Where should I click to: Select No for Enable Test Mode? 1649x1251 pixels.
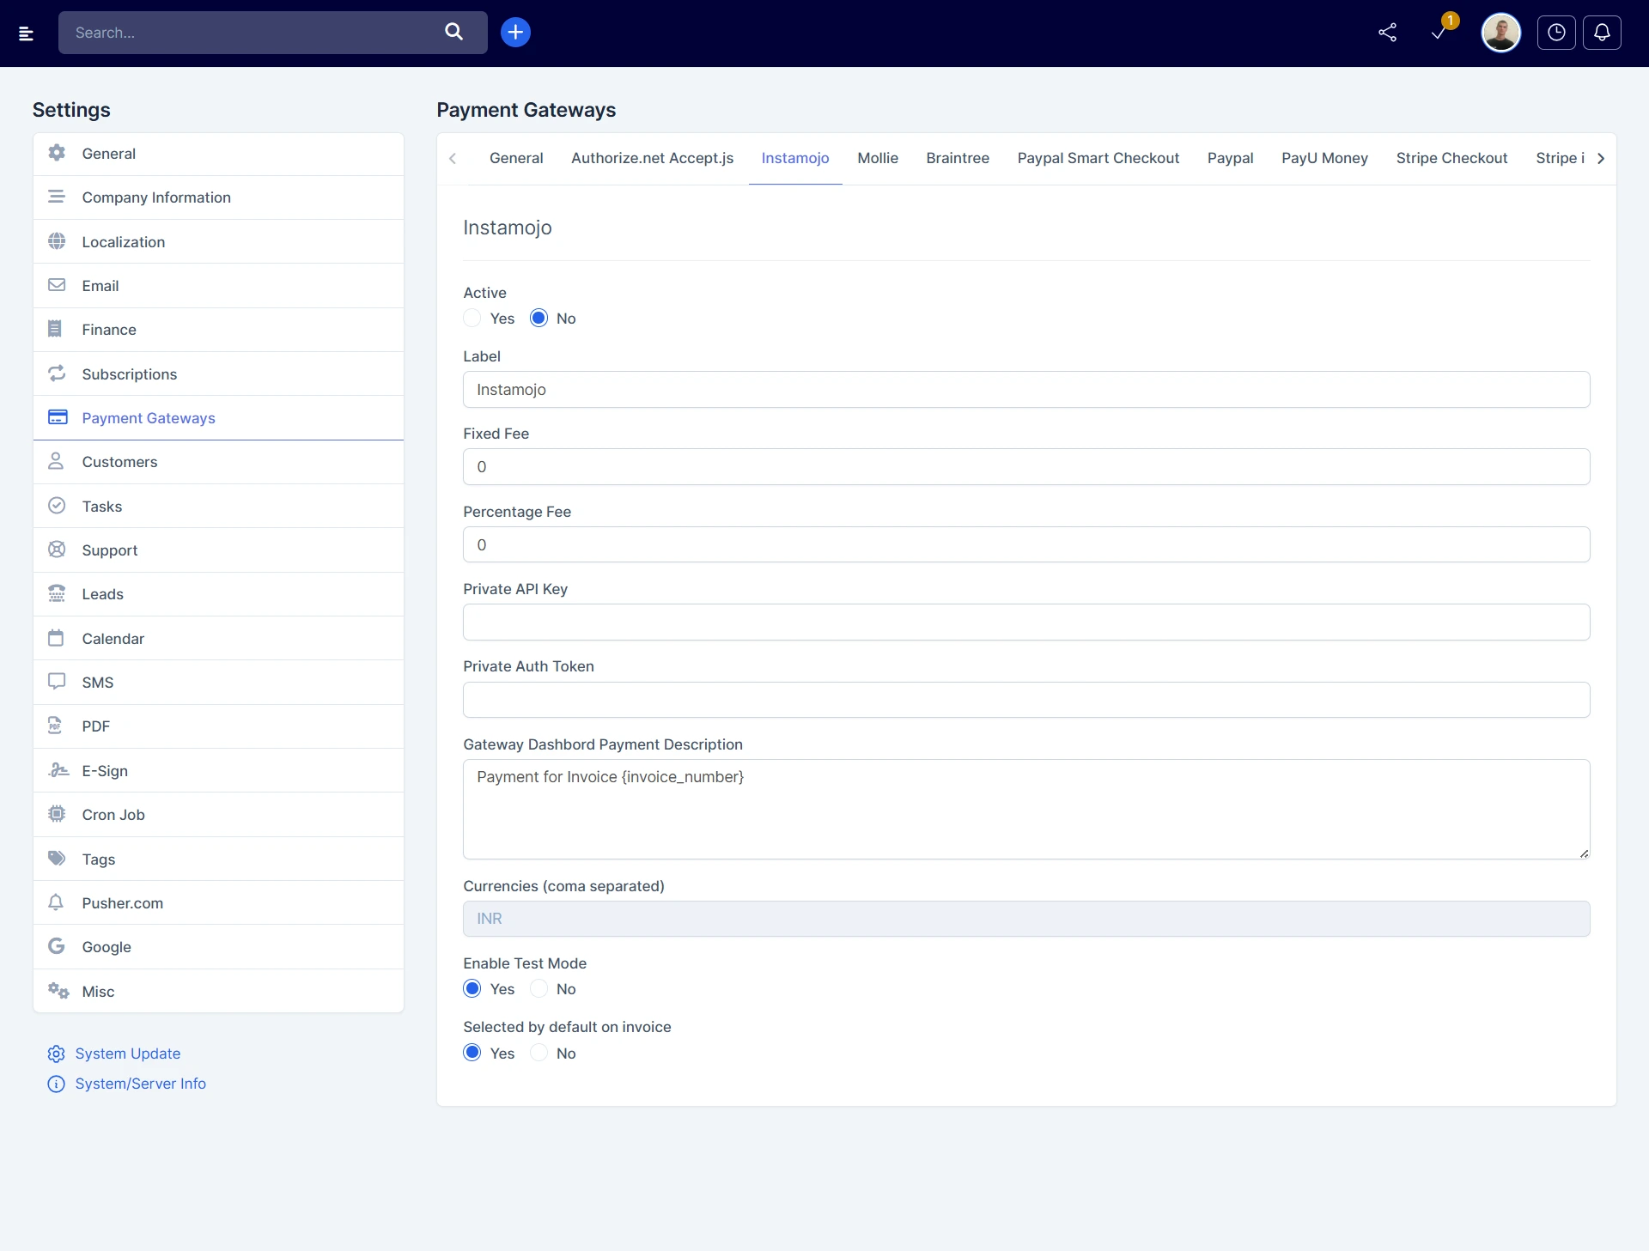tap(539, 989)
